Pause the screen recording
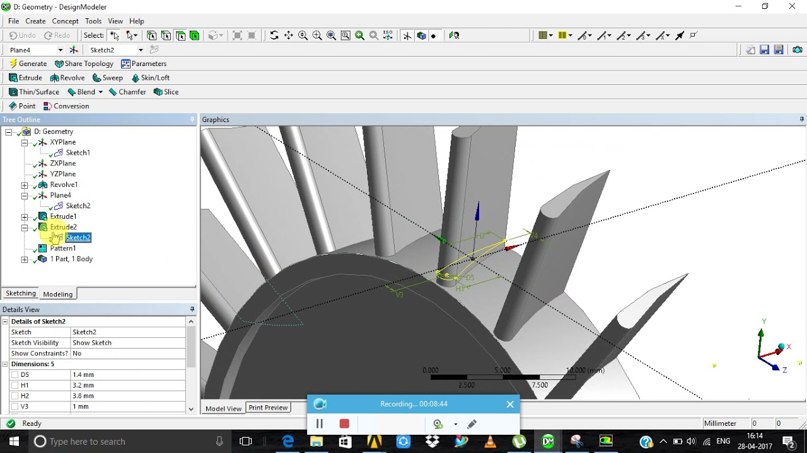Screen dimensions: 807x453 coord(320,424)
